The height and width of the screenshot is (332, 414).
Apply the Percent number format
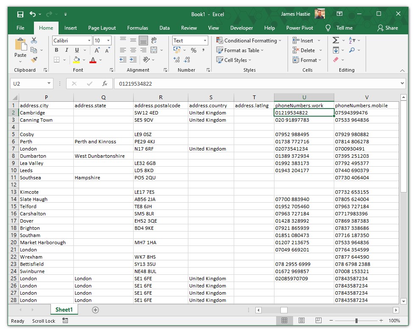click(x=193, y=50)
